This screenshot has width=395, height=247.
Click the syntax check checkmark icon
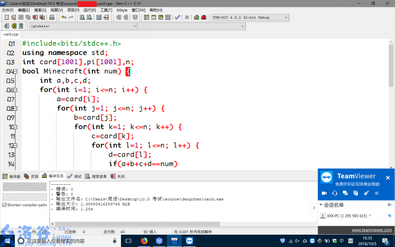[177, 17]
